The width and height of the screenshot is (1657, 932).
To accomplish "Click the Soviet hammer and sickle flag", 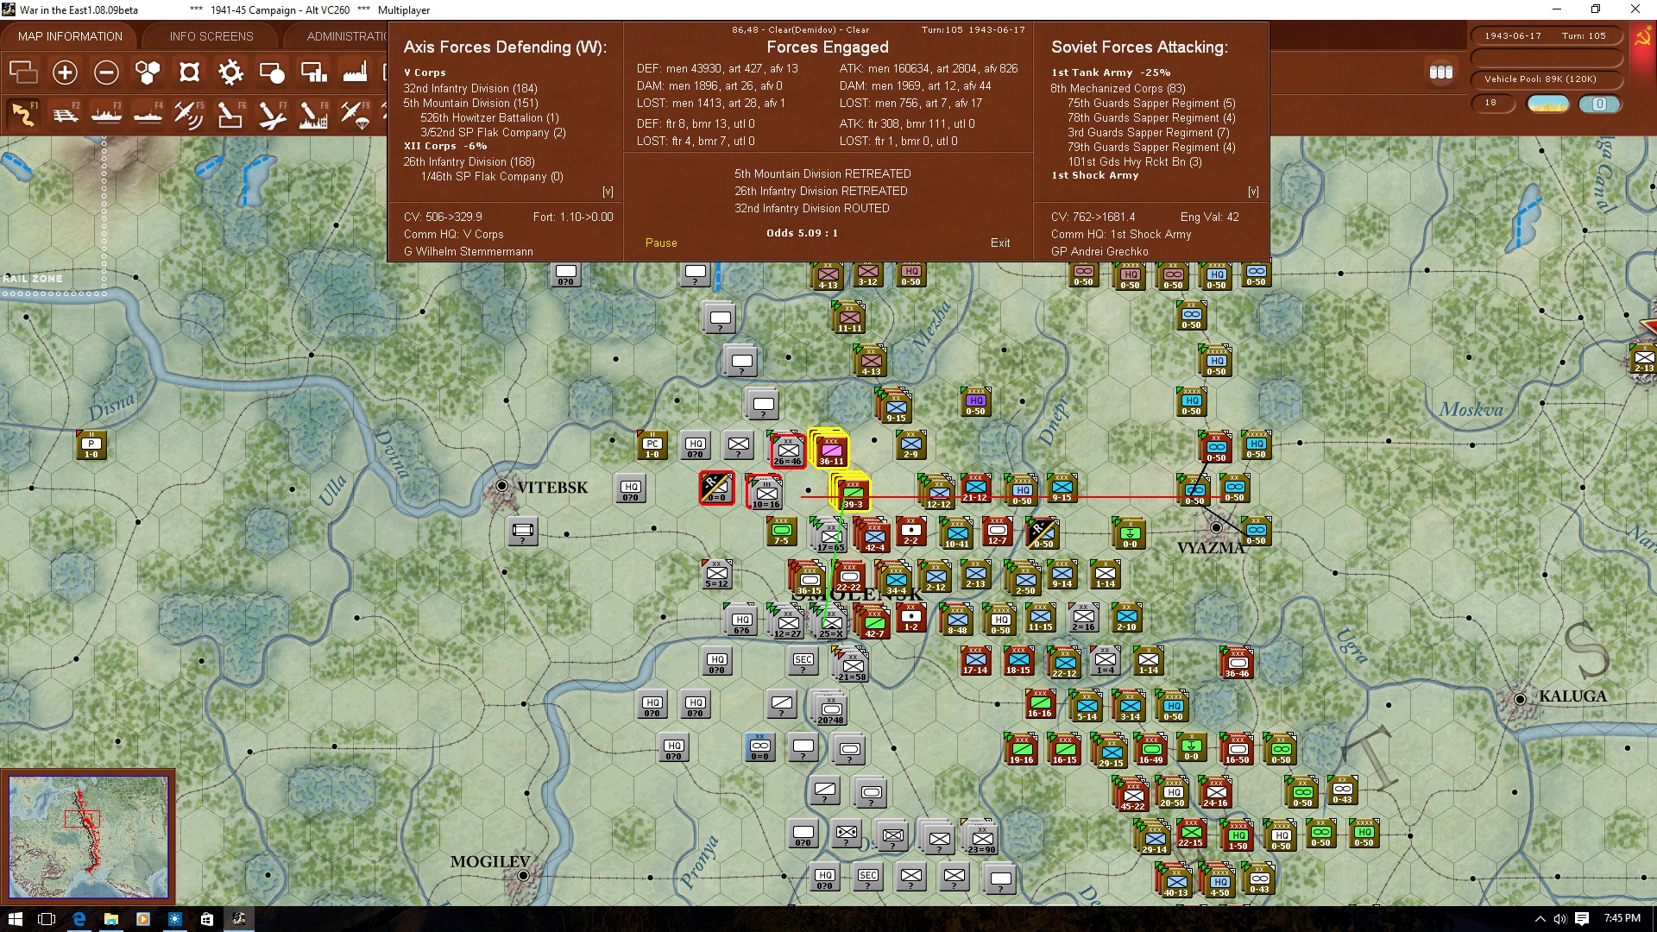I will [x=1642, y=37].
